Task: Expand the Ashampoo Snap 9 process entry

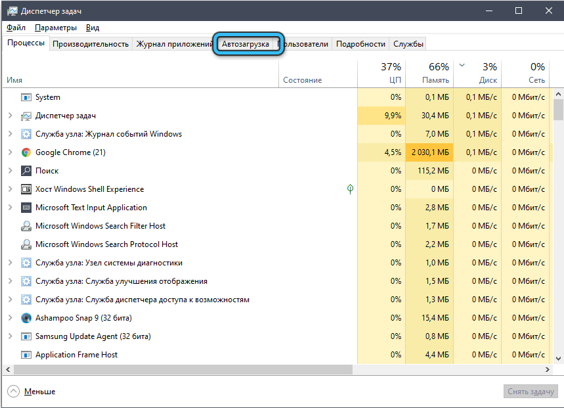Action: click(10, 318)
